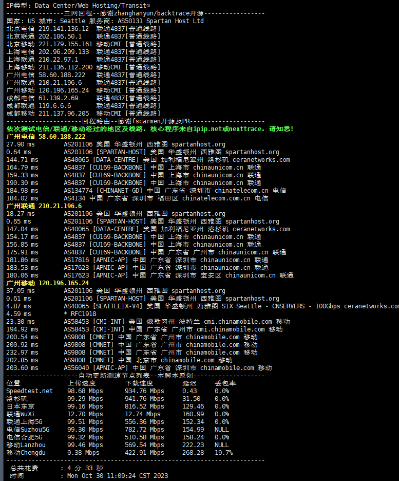This screenshot has width=399, height=481.
Task: Click the 移动Lanzhou row label
Action: 26,445
